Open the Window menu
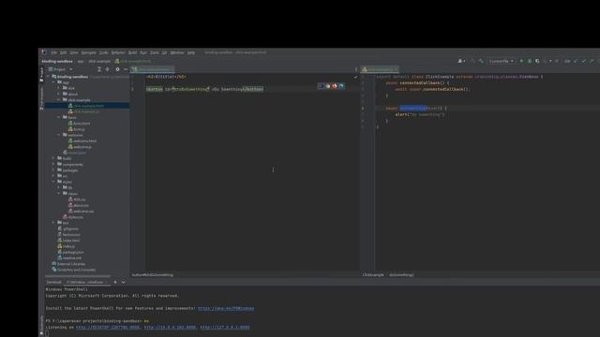The image size is (600, 337). (x=177, y=52)
